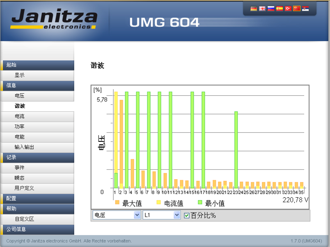Screen dimensions: 330x247
Task: Select the Turkish flag language
Action: click(288, 9)
